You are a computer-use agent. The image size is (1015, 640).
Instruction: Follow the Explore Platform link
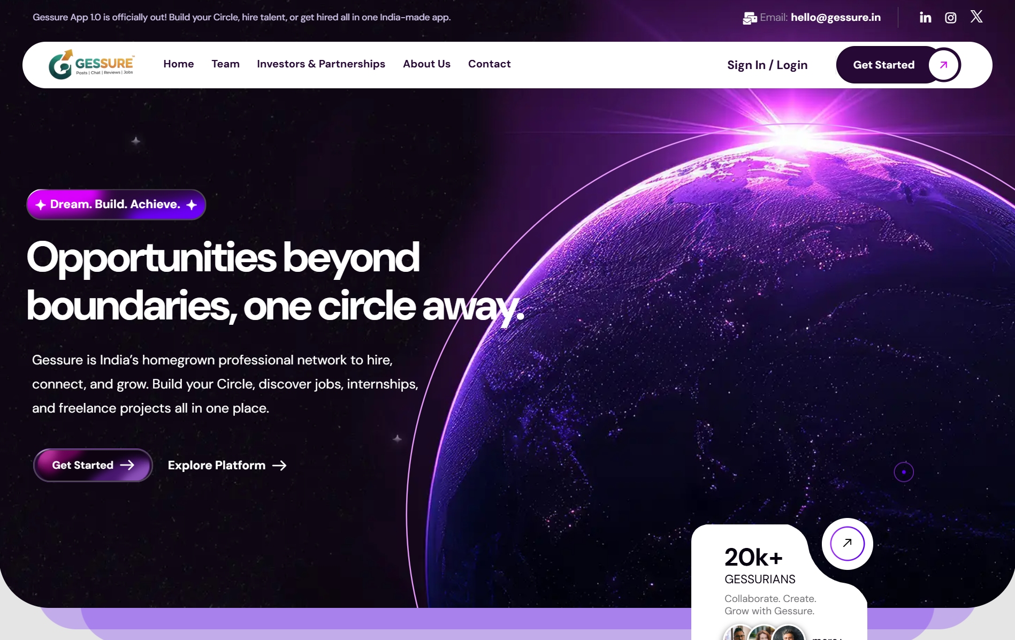(227, 466)
